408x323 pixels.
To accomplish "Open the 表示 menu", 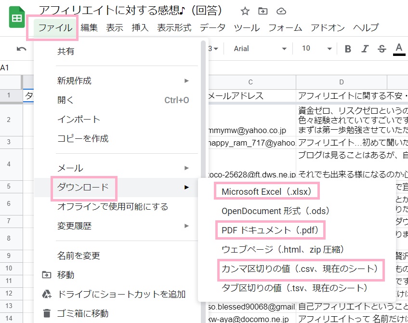I will pyautogui.click(x=115, y=27).
